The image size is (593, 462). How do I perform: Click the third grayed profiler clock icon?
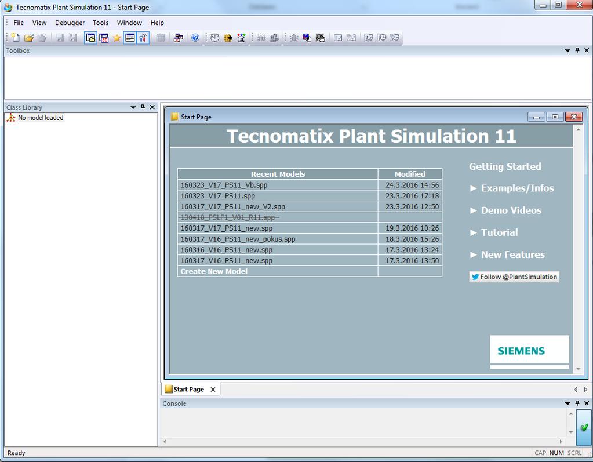click(x=395, y=38)
